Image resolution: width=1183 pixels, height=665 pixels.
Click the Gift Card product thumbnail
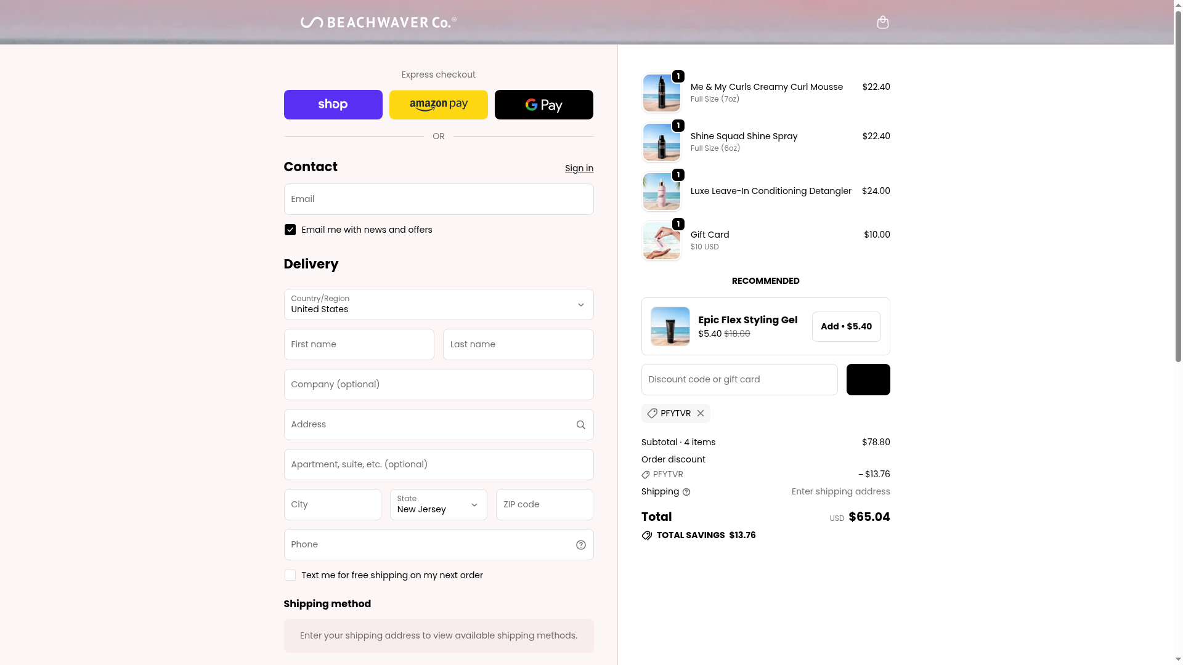click(661, 241)
